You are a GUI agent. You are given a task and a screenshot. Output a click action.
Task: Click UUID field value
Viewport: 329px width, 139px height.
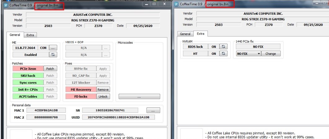119,117
